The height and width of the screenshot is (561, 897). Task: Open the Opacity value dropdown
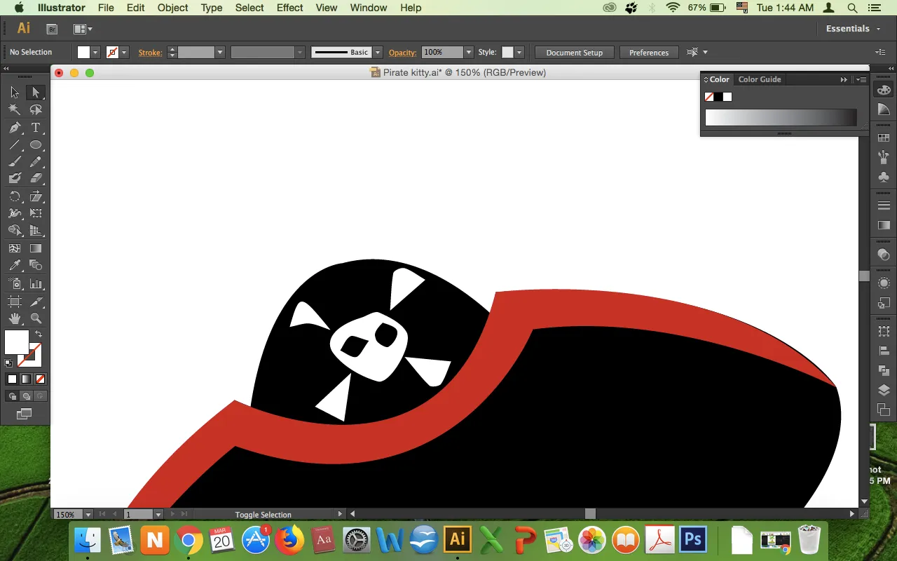(468, 53)
